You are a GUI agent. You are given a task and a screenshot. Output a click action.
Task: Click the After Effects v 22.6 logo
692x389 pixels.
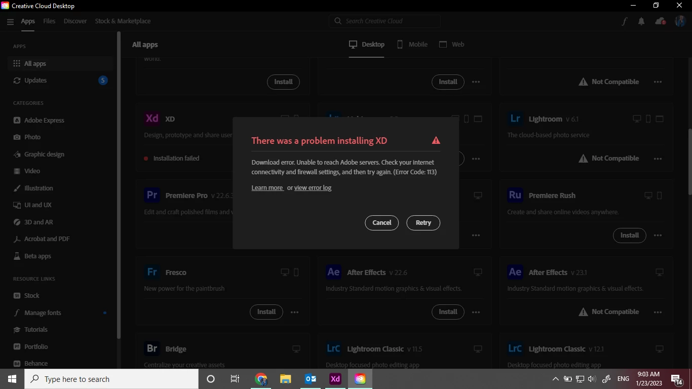[x=334, y=272]
